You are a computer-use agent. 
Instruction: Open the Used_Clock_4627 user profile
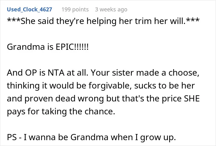coord(30,10)
